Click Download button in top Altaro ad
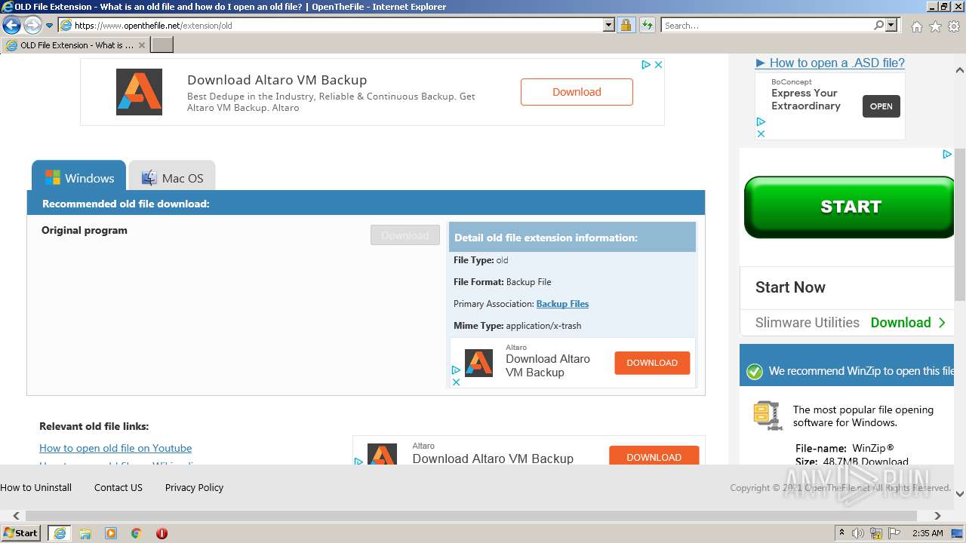This screenshot has width=966, height=543. point(577,92)
